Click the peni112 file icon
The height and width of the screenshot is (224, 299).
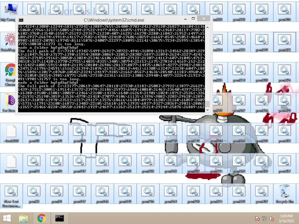click(79, 164)
